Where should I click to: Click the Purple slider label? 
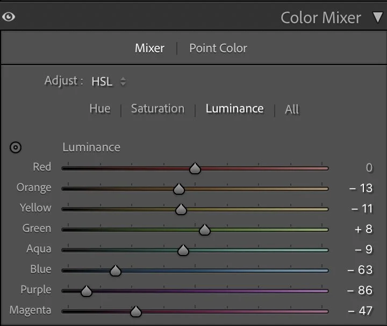click(36, 290)
